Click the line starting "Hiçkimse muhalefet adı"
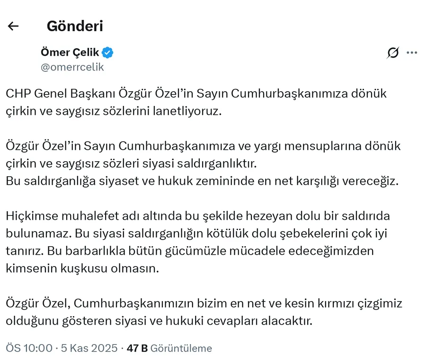Viewport: 426px width, 363px height. 198,216
